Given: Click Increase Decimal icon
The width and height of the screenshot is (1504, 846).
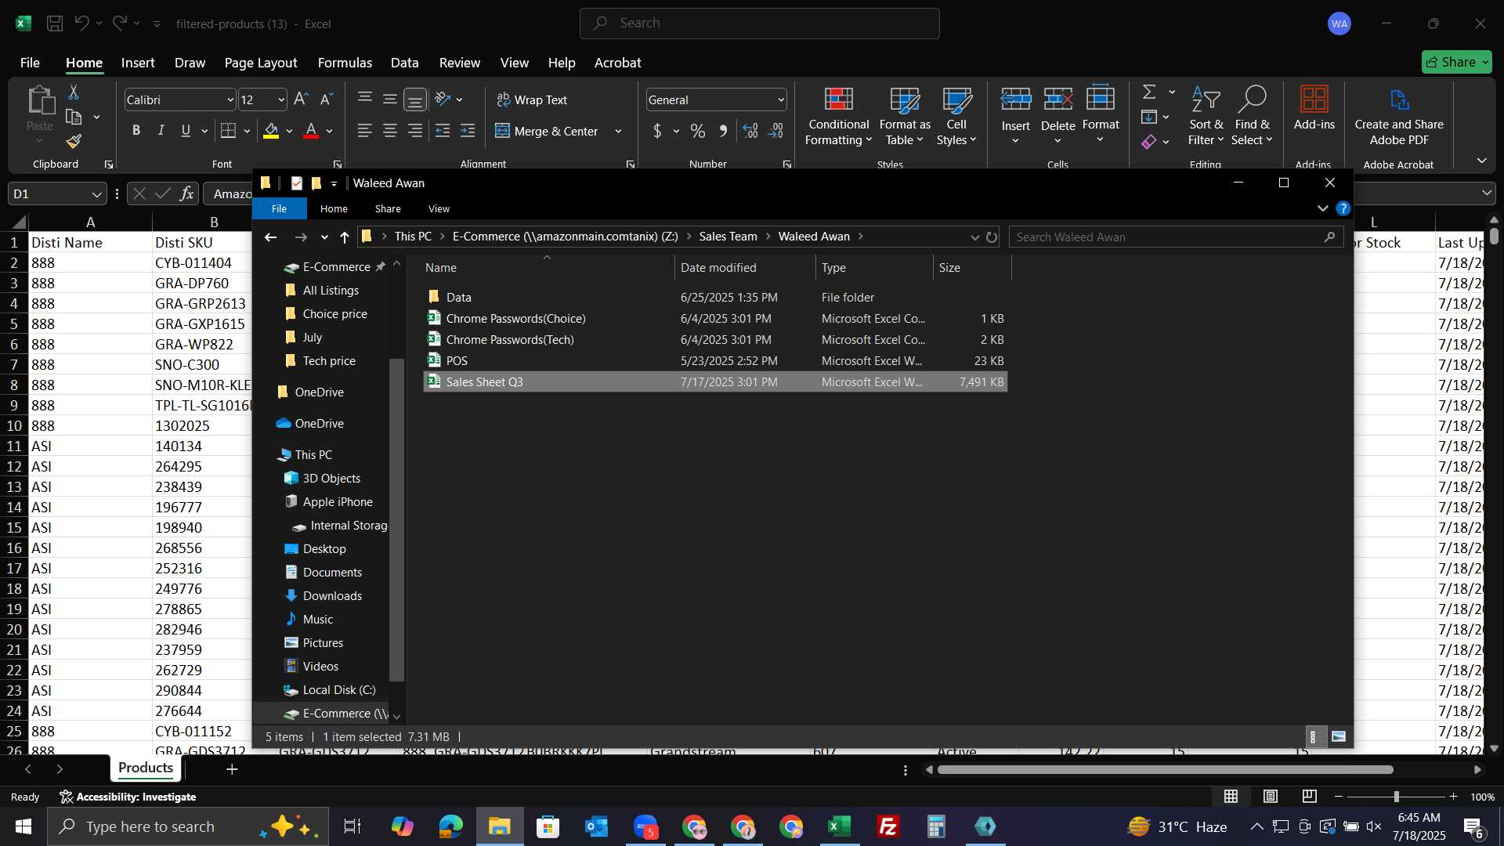Looking at the screenshot, I should pos(750,131).
